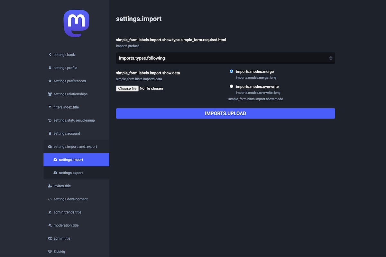Click the users icon beside settings.relationships
Screen dimensions: 386x257
pos(50,94)
